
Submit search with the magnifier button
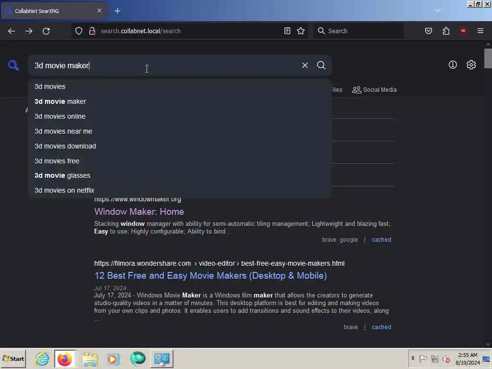click(321, 65)
